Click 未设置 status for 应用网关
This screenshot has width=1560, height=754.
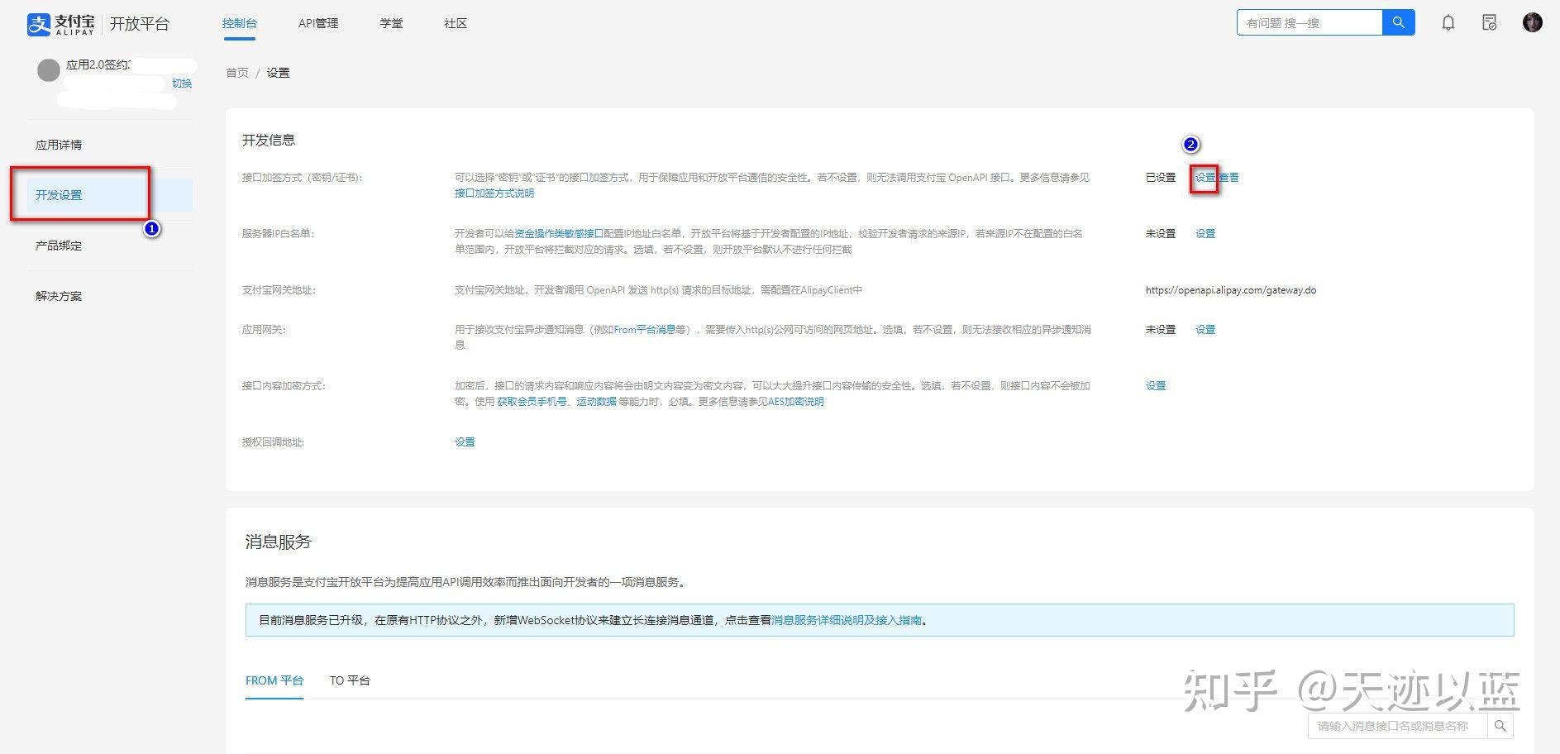1161,329
